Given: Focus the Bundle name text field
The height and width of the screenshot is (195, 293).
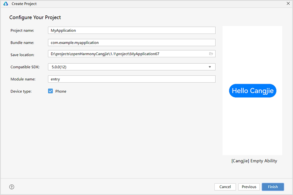Looking at the screenshot, I should click(x=131, y=42).
